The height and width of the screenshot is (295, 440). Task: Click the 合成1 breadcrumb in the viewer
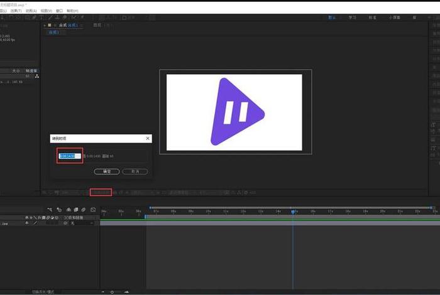click(53, 32)
